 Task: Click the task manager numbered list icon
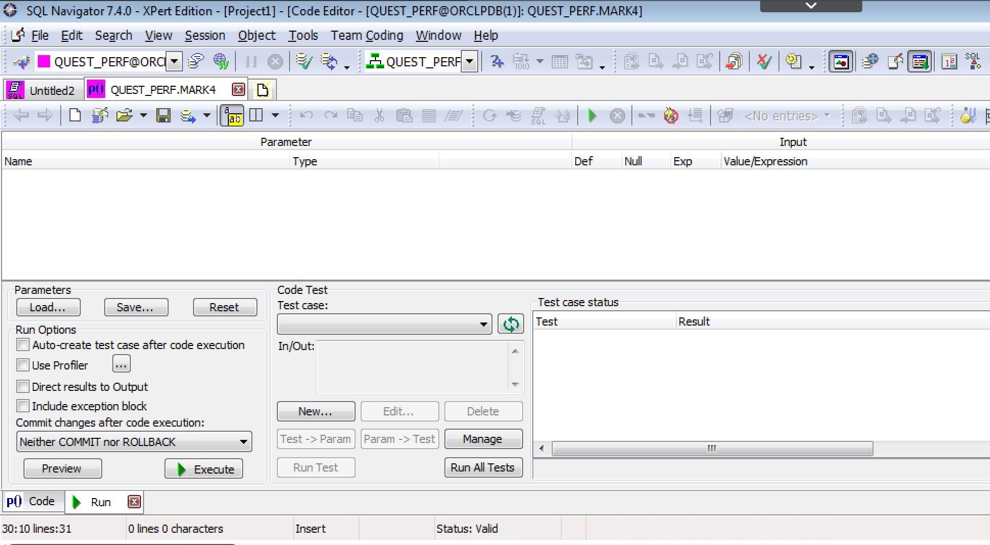[949, 62]
